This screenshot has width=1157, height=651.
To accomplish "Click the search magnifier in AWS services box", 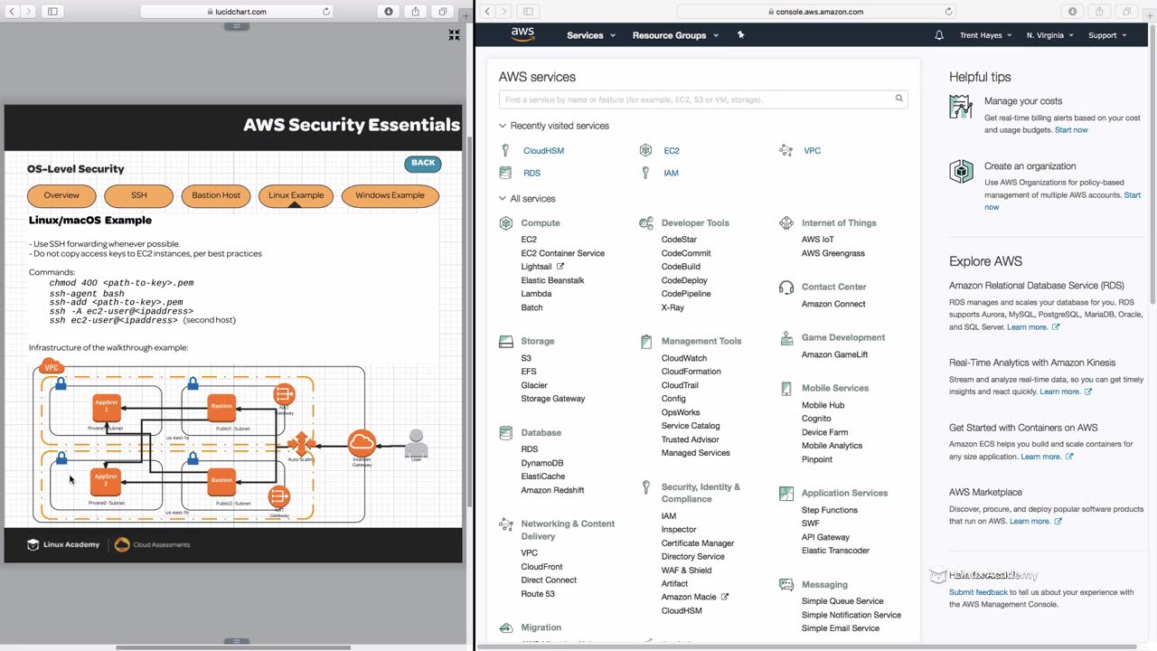I will point(898,99).
